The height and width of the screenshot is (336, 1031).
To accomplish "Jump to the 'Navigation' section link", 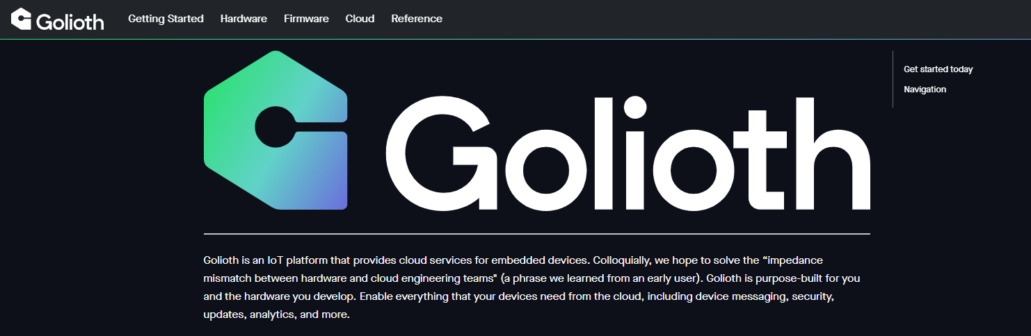I will (925, 90).
